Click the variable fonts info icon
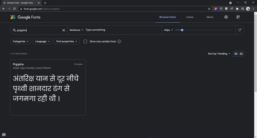This screenshot has width=257, height=138. (x=119, y=41)
